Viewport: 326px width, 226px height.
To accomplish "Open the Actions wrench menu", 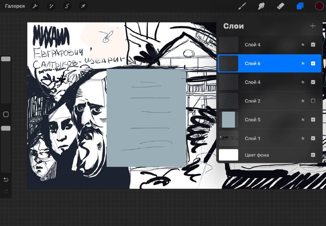I will (x=35, y=6).
